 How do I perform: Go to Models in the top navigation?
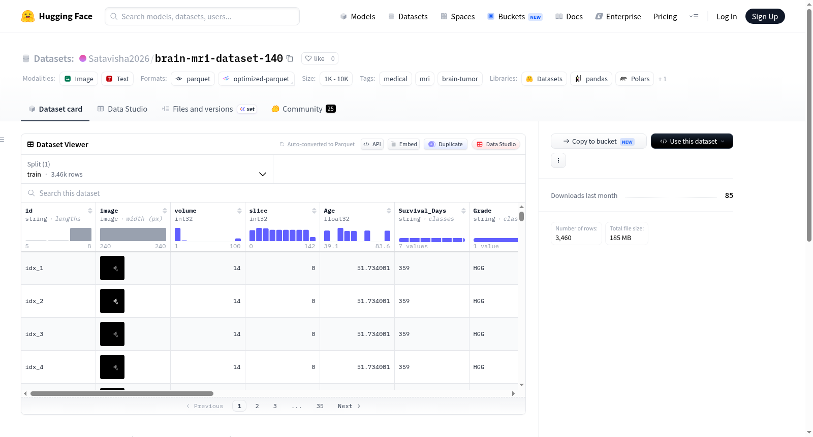[x=358, y=16]
